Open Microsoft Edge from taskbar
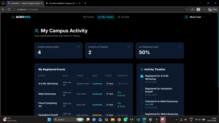Screen dimensions: 219x123 (144, 120)
